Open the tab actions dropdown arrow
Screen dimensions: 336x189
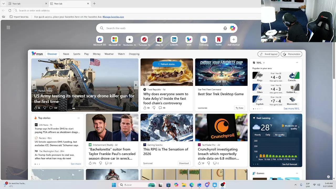[x=3, y=4]
